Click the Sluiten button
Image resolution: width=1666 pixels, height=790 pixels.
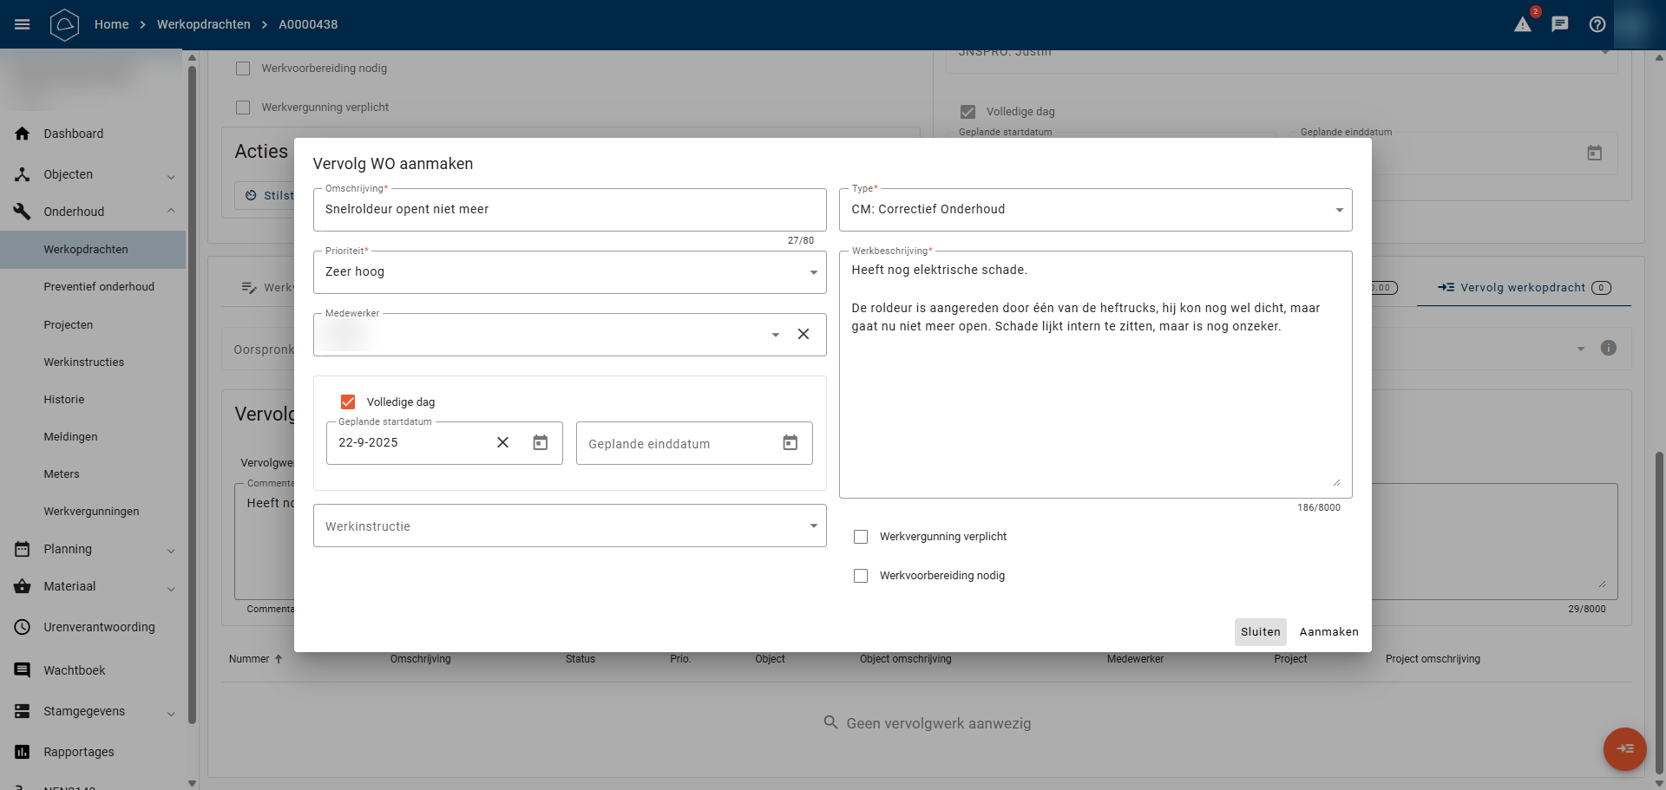pos(1260,632)
